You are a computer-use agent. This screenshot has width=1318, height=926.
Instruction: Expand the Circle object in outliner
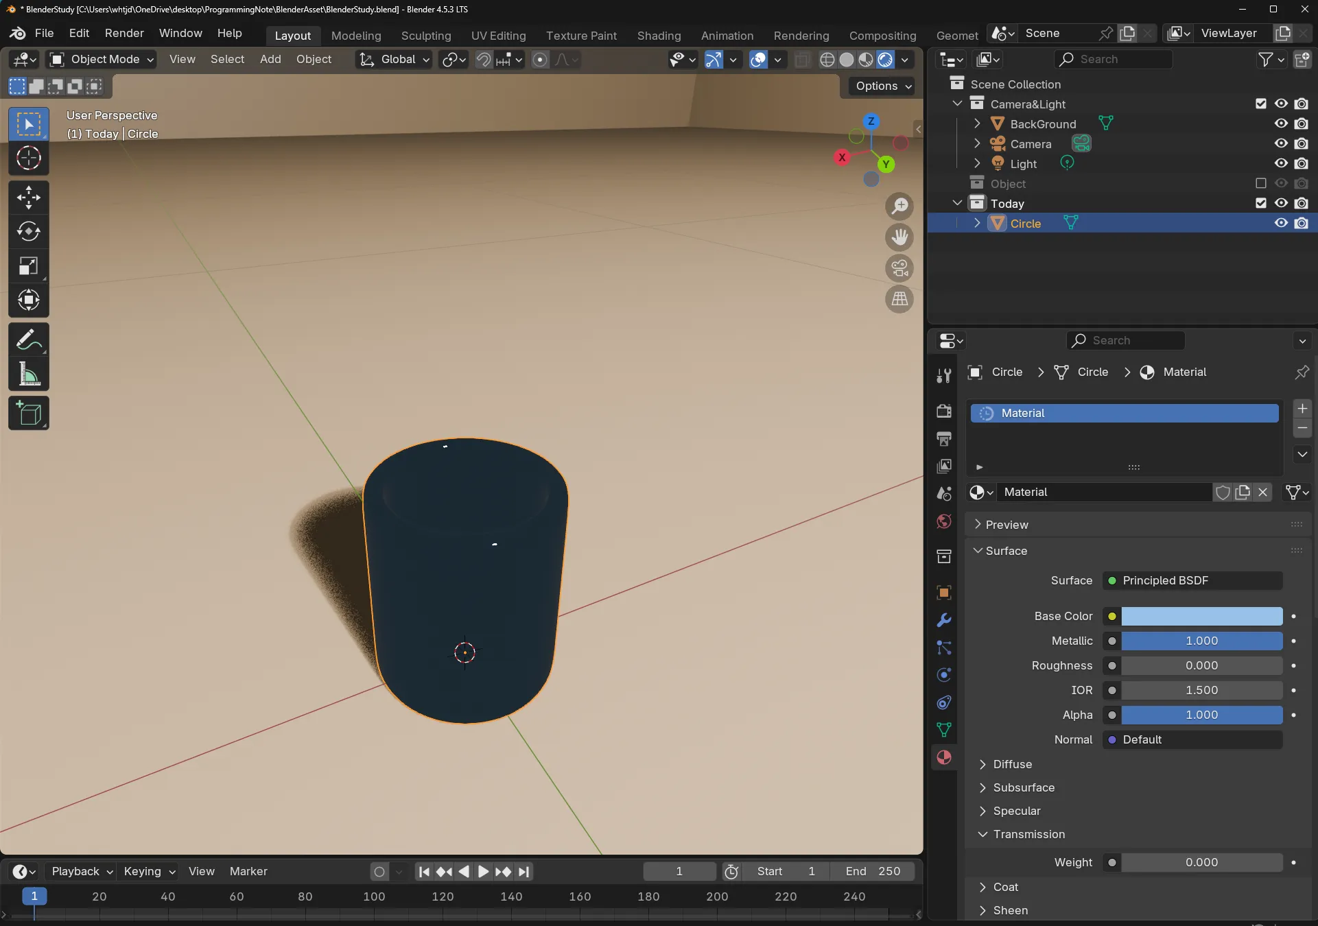click(x=978, y=223)
